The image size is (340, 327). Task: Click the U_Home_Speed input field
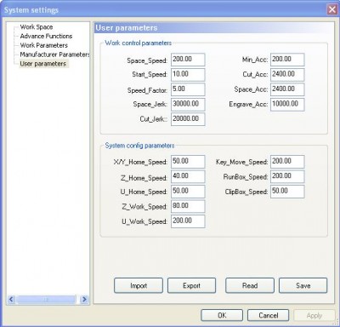coord(188,192)
